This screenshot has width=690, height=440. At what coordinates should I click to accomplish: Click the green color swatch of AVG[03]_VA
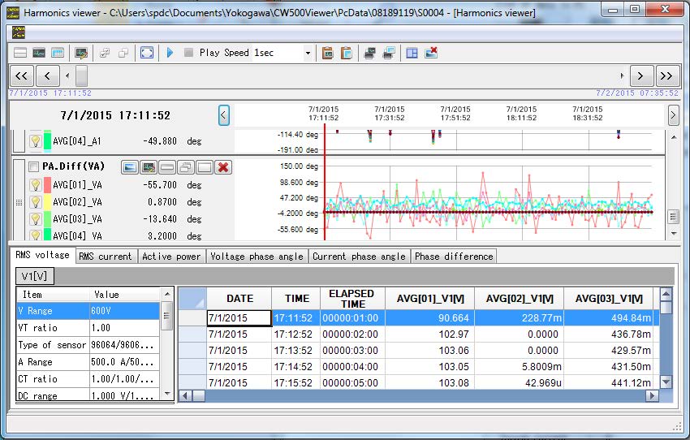click(47, 219)
